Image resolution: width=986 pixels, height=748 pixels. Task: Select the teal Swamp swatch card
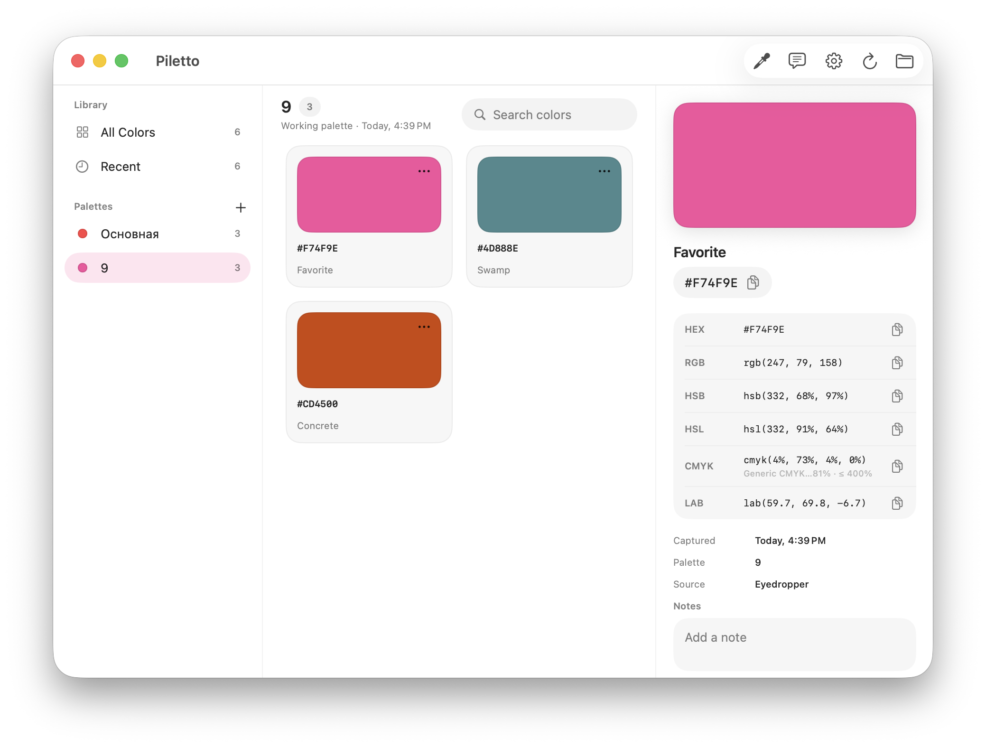click(x=549, y=216)
